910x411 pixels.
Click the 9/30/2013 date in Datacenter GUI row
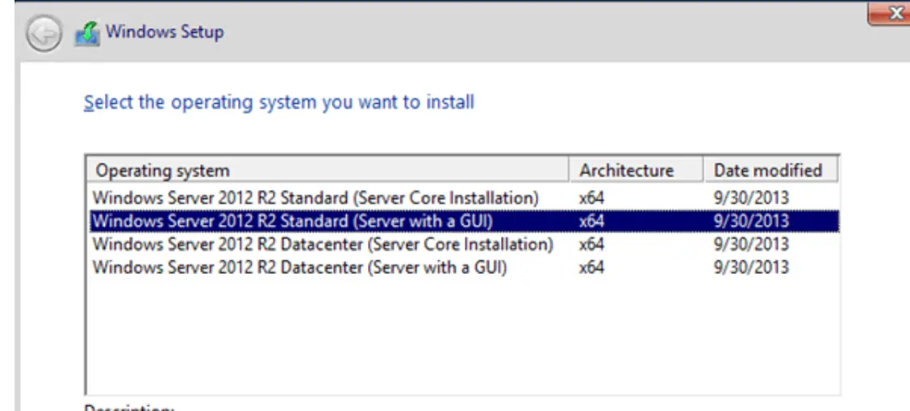[x=751, y=268]
